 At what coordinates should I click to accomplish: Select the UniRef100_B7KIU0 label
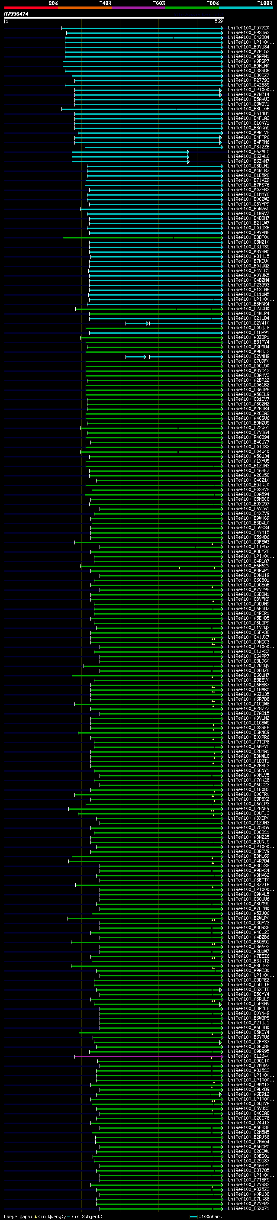click(248, 261)
